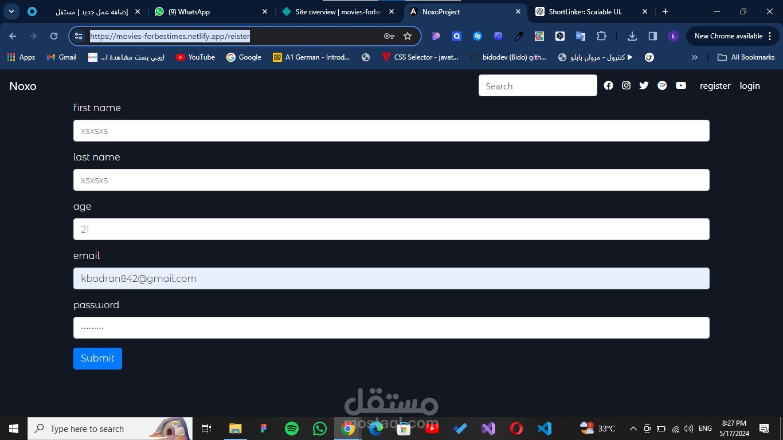Switch to ShortLinker tab
783x440 pixels.
(x=592, y=11)
